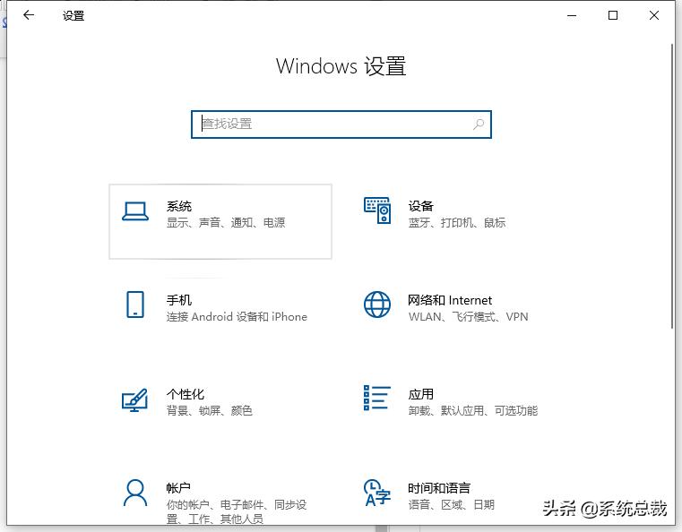
Task: Click the 设备 keyboard and speaker icon
Action: [x=377, y=210]
